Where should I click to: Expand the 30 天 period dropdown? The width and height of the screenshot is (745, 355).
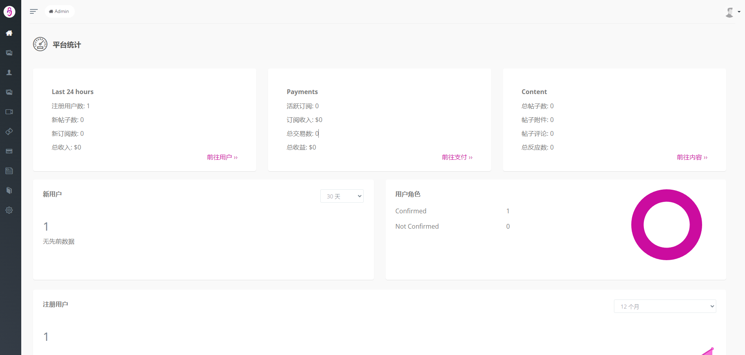pyautogui.click(x=342, y=196)
